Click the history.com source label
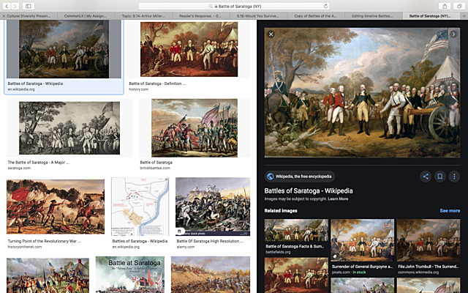Viewport: 468px width, 293px height. click(x=138, y=89)
